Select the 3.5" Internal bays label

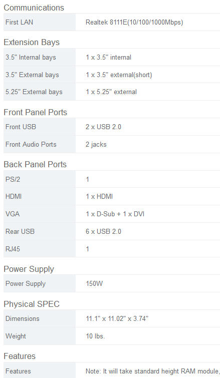[31, 58]
